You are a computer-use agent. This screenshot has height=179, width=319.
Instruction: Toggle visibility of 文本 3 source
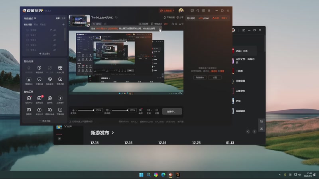click(55, 45)
